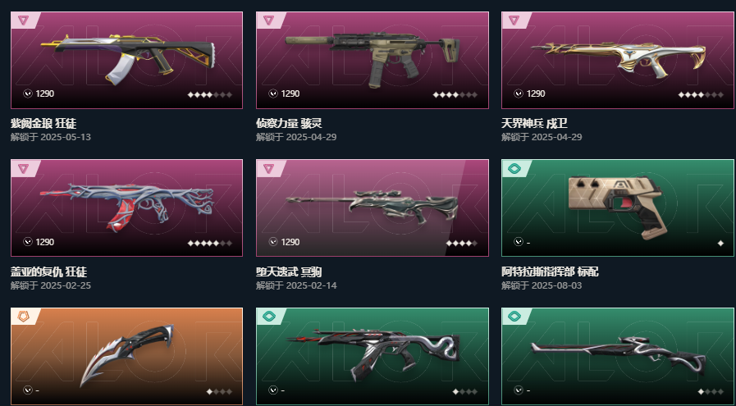Screen dimensions: 736x406
Task: Click the orange tier badge on the knife card
Action: tap(23, 317)
